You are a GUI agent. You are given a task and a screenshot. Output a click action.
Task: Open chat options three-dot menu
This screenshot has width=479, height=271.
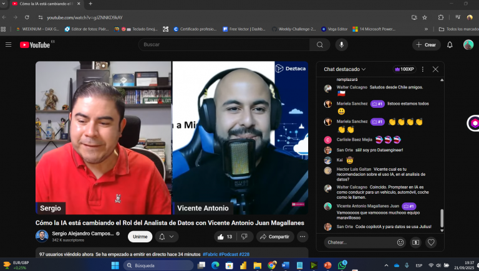[423, 69]
